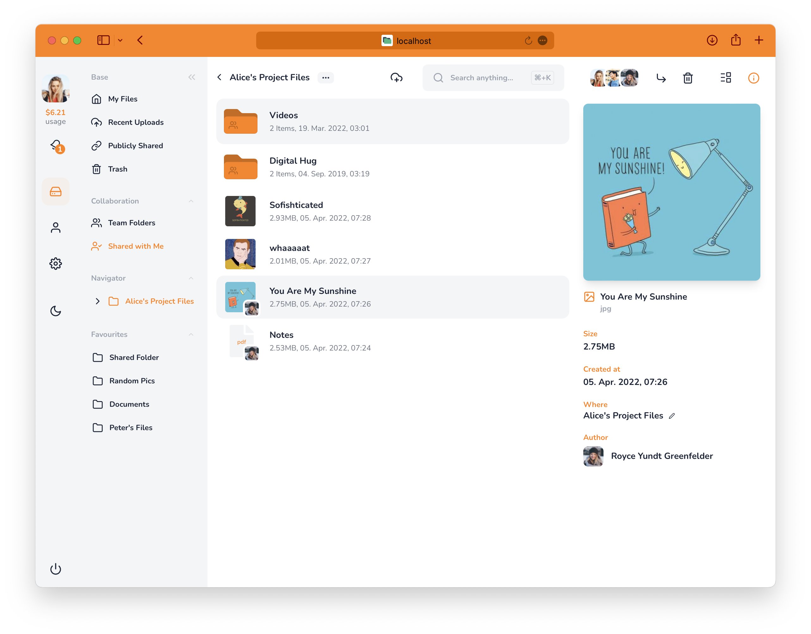This screenshot has width=811, height=634.
Task: Upload files using the cloud upload icon
Action: click(396, 77)
